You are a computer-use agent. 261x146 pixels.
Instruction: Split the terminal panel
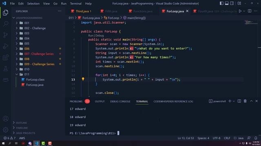[239, 101]
